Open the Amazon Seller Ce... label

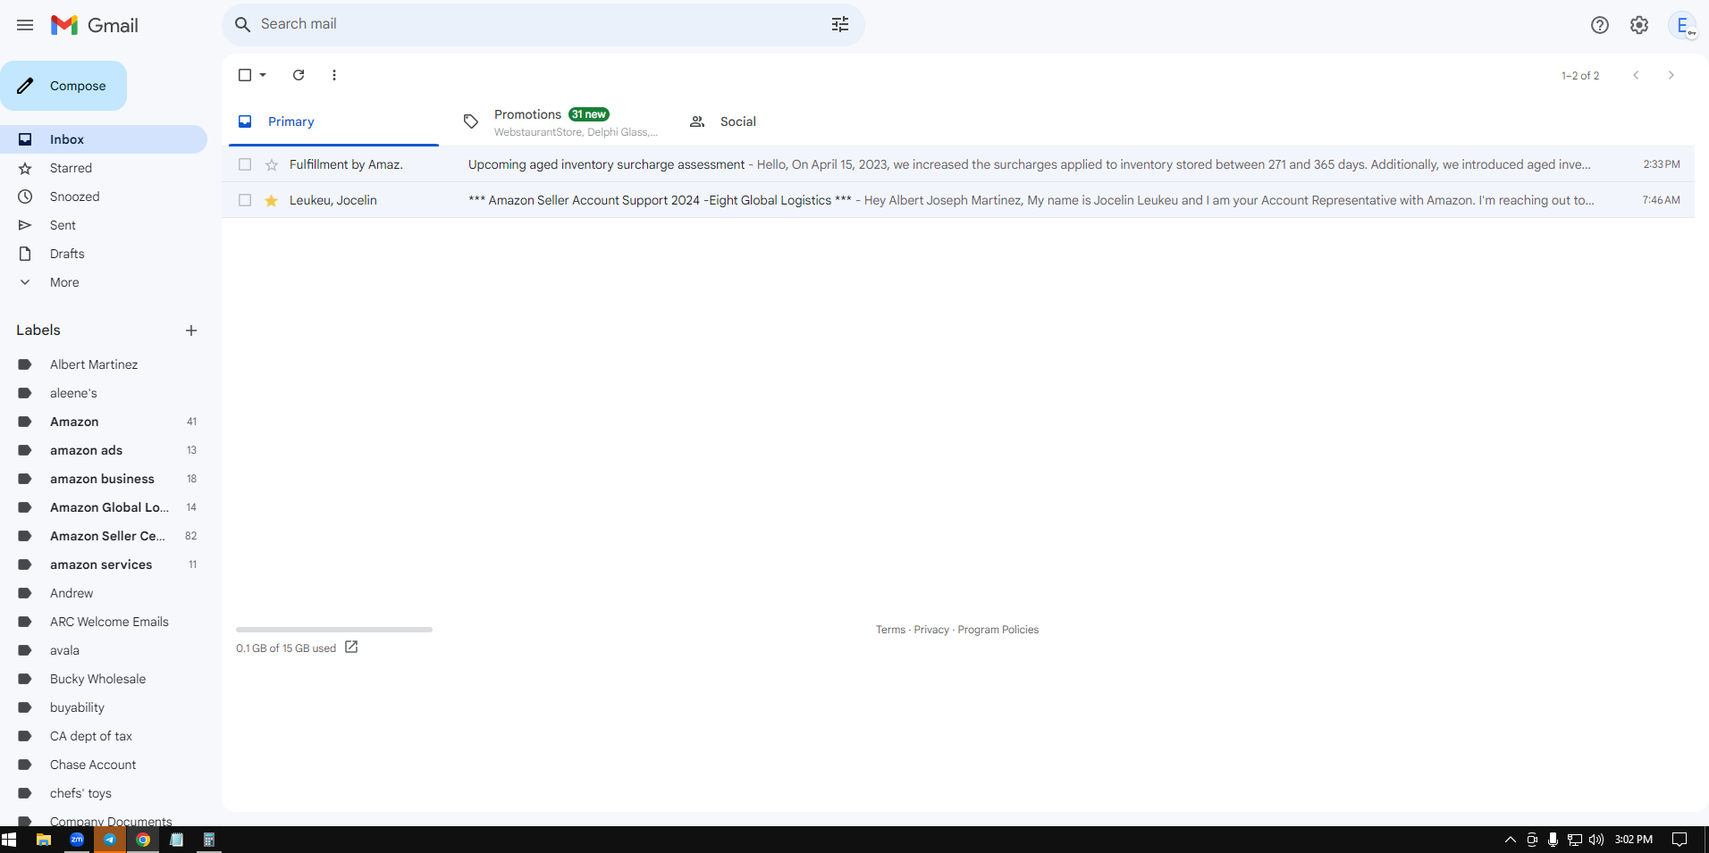tap(104, 536)
